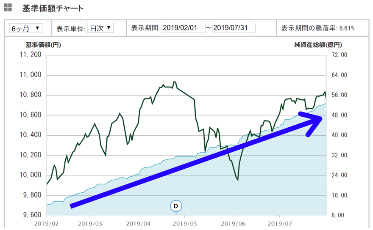Click the 基準価額(円) axis label
The width and height of the screenshot is (373, 230).
tap(43, 45)
